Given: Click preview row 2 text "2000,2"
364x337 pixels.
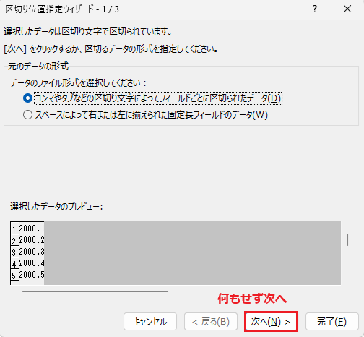Looking at the screenshot, I should 32,239.
